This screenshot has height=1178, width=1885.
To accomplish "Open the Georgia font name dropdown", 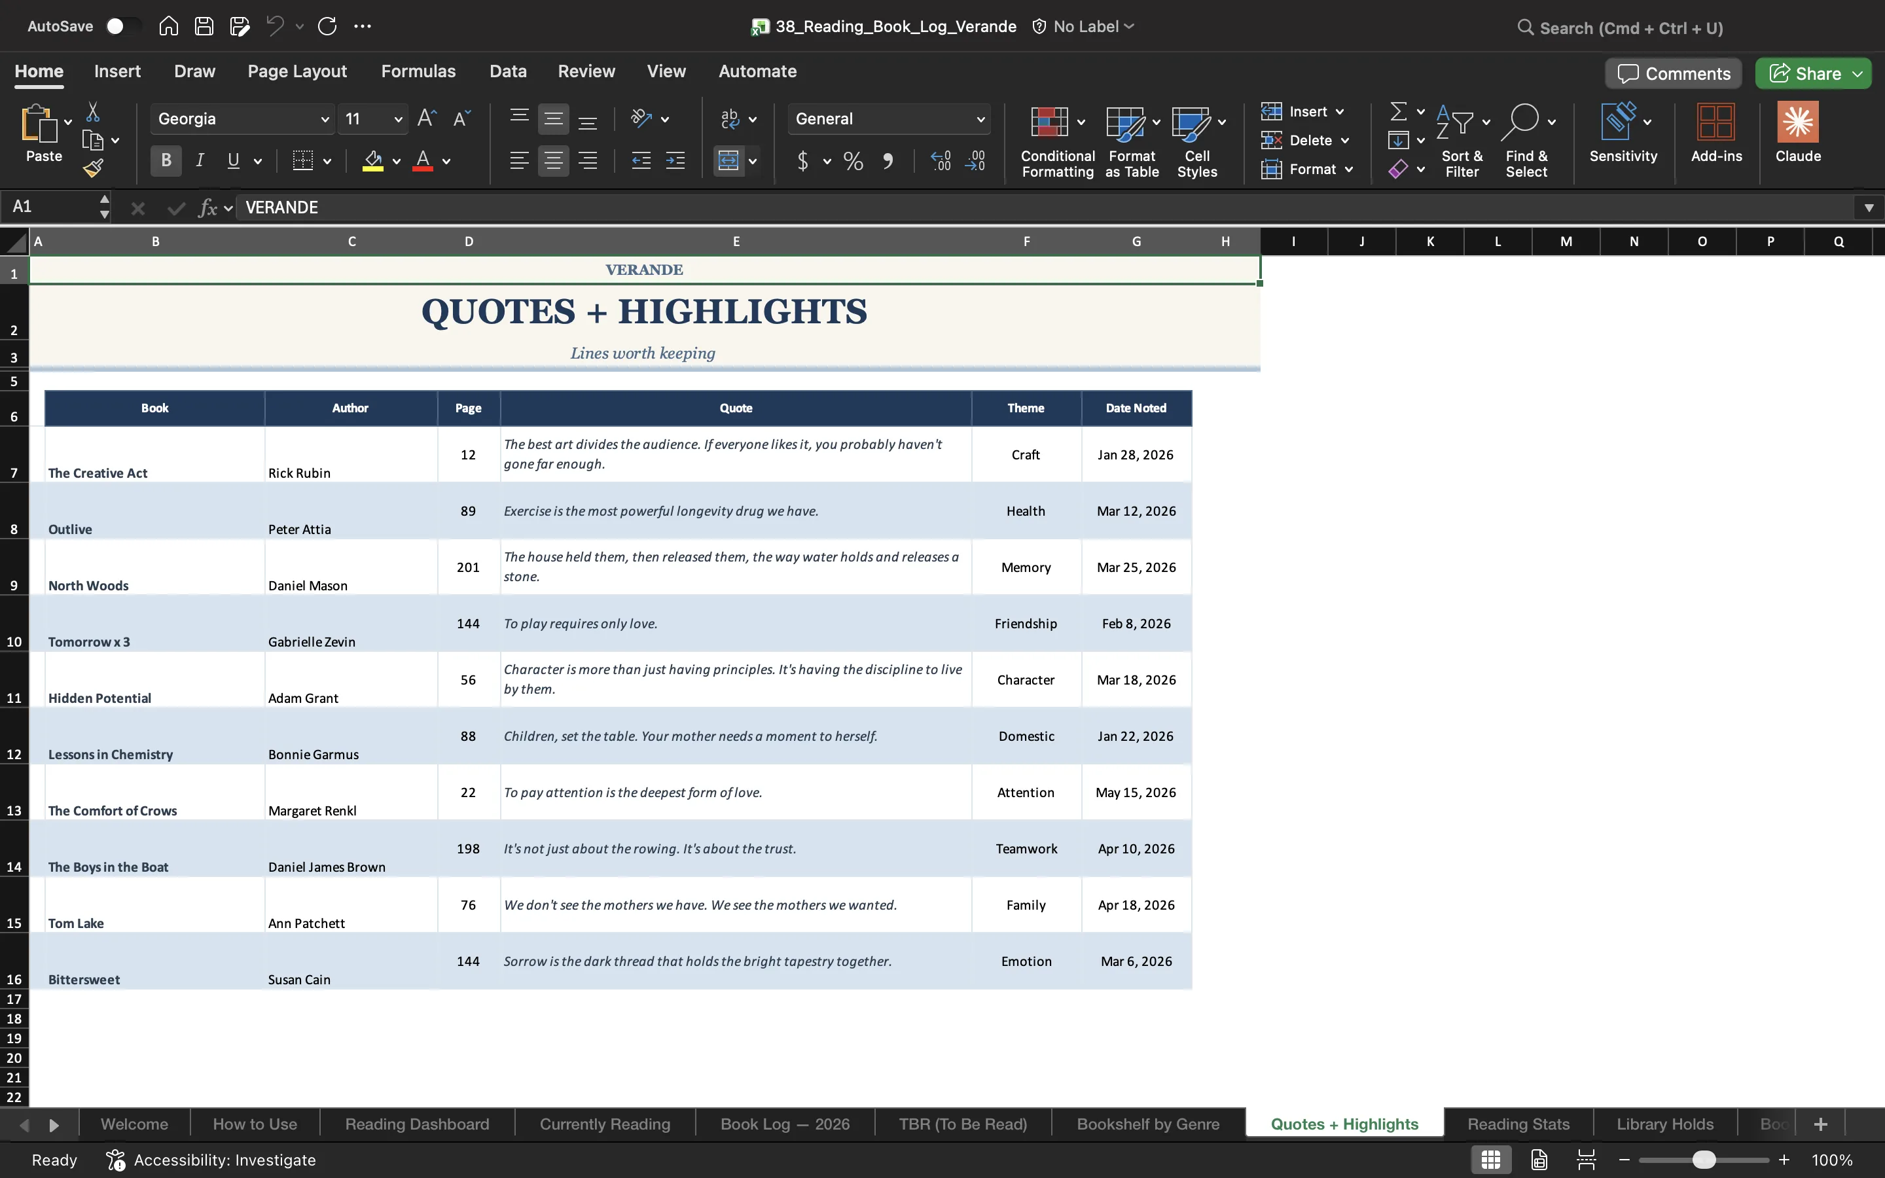I will click(325, 119).
